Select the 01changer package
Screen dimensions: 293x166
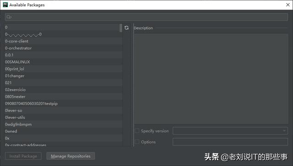[x=63, y=76]
